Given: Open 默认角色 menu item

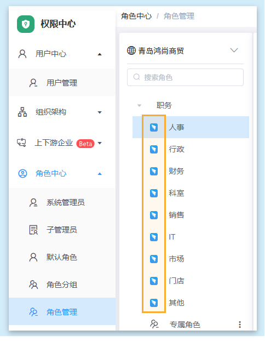Looking at the screenshot, I should pos(62,257).
